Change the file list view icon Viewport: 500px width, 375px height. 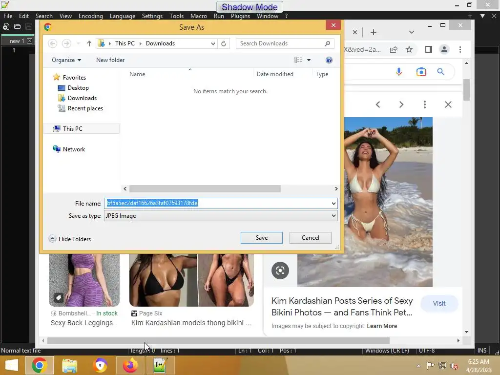(x=298, y=60)
